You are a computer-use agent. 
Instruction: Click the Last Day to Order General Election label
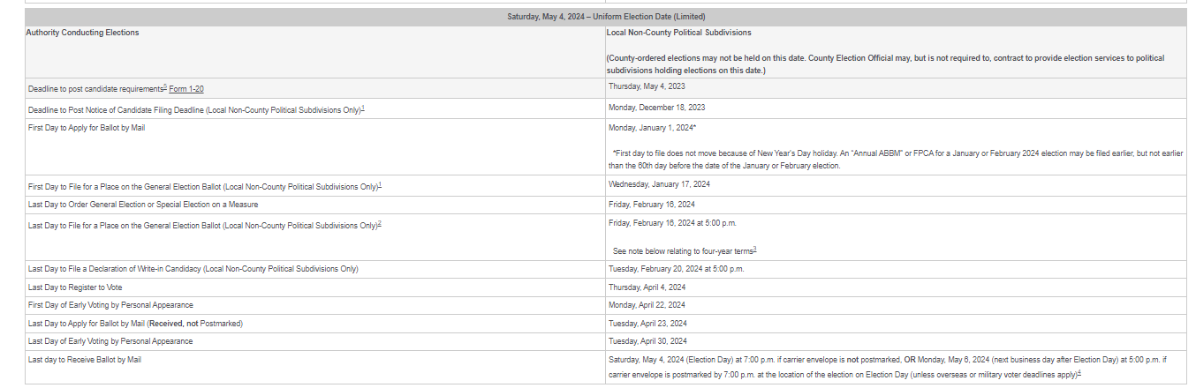point(143,205)
